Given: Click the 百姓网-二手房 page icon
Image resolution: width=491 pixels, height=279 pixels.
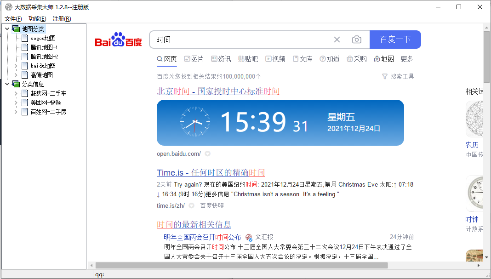Looking at the screenshot, I should pyautogui.click(x=25, y=112).
